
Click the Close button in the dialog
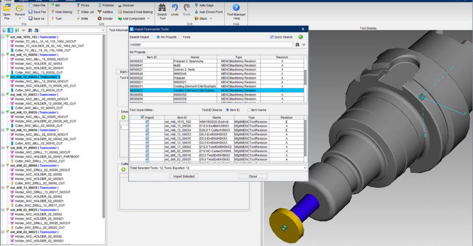(253, 177)
